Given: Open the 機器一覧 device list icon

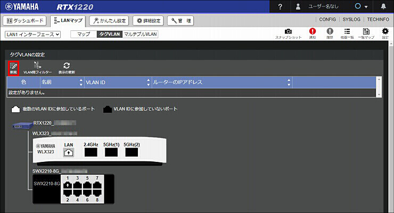Looking at the screenshot, I should click(347, 34).
